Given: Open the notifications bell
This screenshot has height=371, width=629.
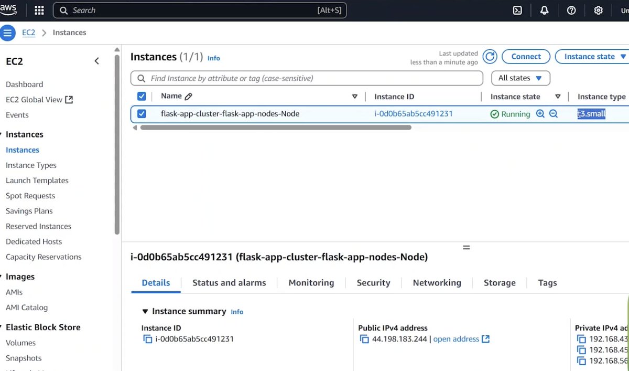Looking at the screenshot, I should [x=544, y=10].
